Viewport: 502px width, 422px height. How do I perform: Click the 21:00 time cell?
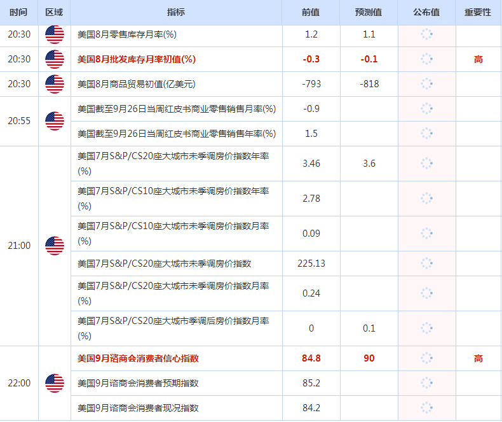pos(19,246)
